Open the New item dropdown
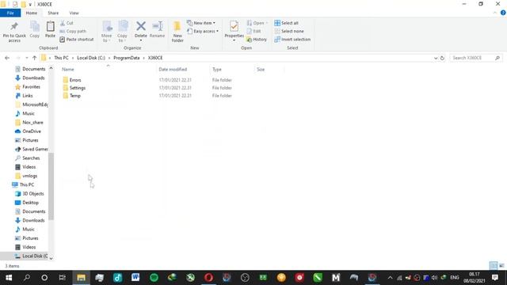Viewport: 507px width, 285px height. pos(201,23)
